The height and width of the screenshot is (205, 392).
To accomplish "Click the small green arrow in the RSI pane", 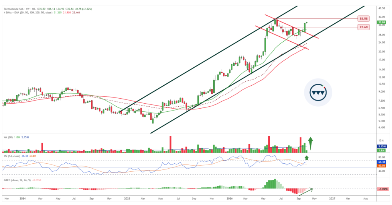I will 307,158.
